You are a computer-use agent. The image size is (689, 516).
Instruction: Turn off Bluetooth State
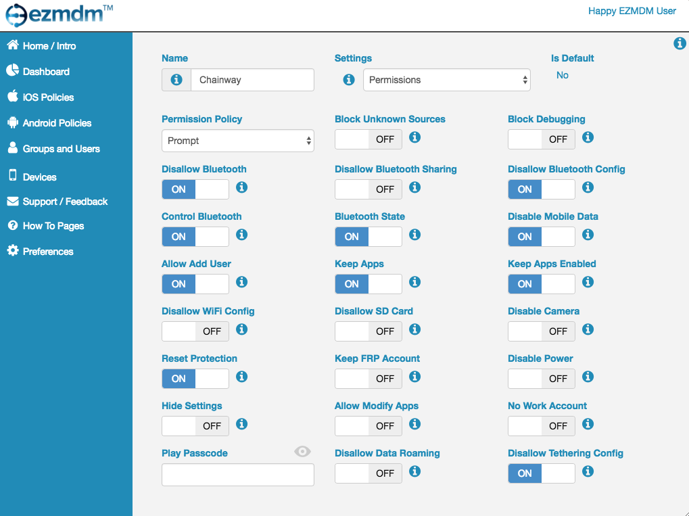point(369,237)
